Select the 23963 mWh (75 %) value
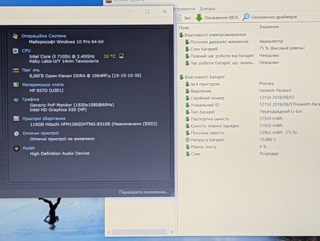This screenshot has height=241, width=320. (x=278, y=132)
